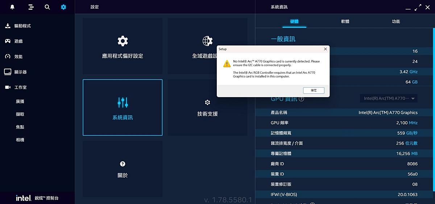The width and height of the screenshot is (435, 204).
Task: Select 廣播 broadcast under studio
Action: (x=20, y=101)
